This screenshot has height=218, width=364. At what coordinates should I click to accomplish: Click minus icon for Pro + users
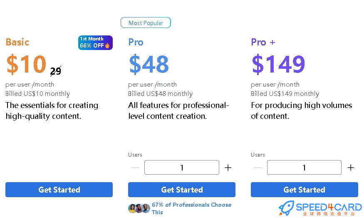coord(258,168)
